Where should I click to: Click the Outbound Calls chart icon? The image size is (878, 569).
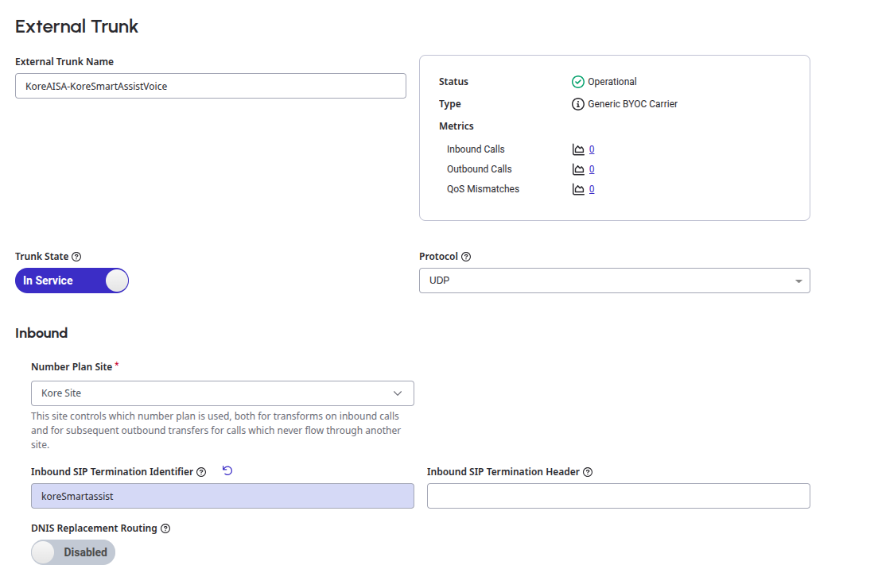[x=578, y=169]
